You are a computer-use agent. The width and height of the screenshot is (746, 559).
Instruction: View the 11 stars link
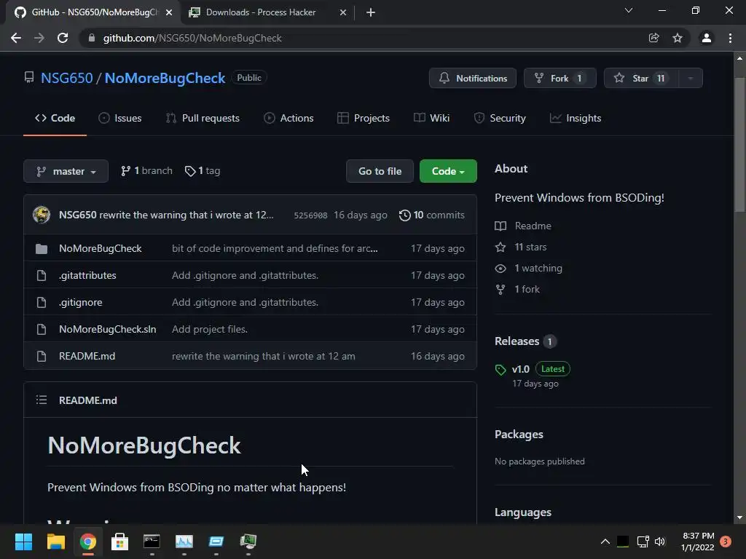pos(521,247)
